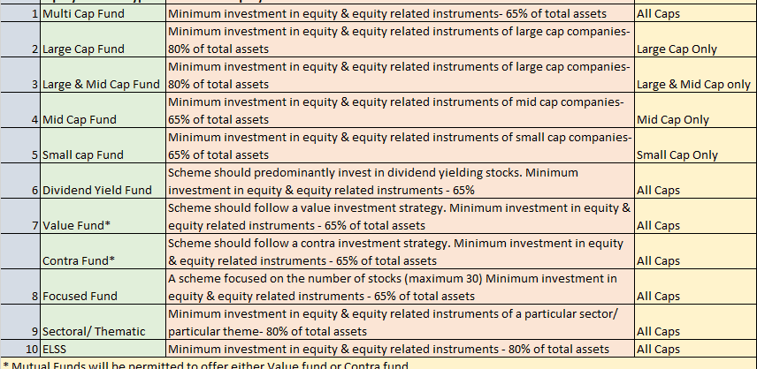757x369 pixels.
Task: Click the Focused Fund cell
Action: click(103, 287)
